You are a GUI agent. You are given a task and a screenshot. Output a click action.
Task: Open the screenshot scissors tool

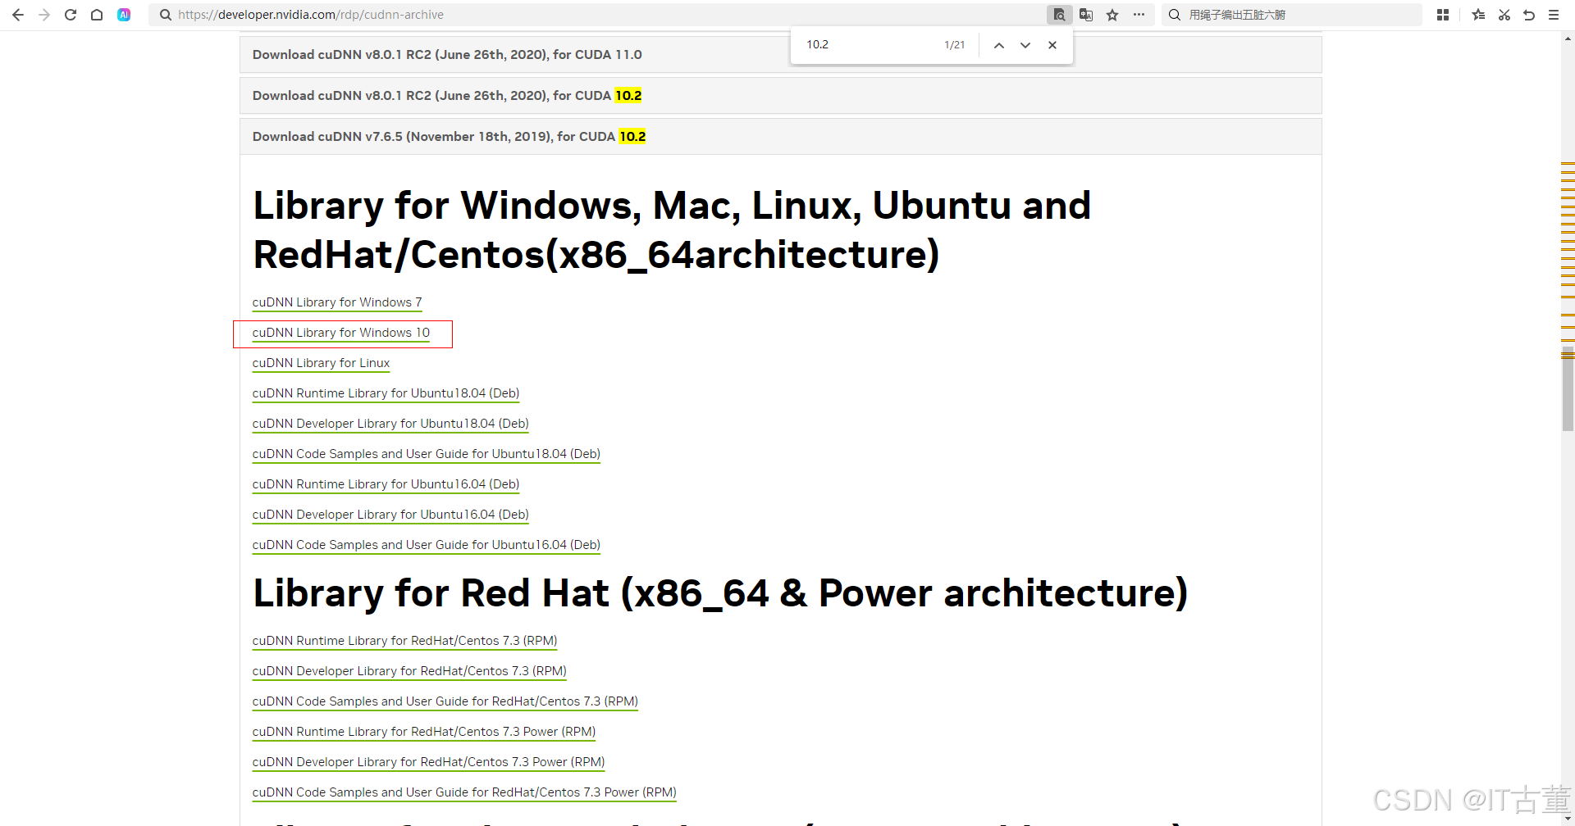tap(1504, 14)
